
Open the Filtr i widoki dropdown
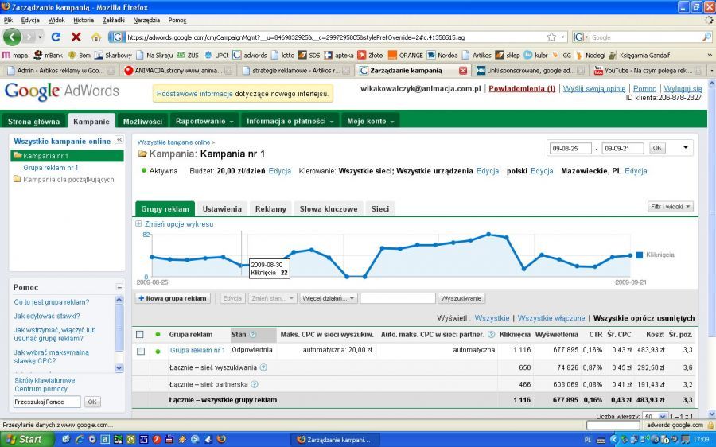pyautogui.click(x=671, y=207)
